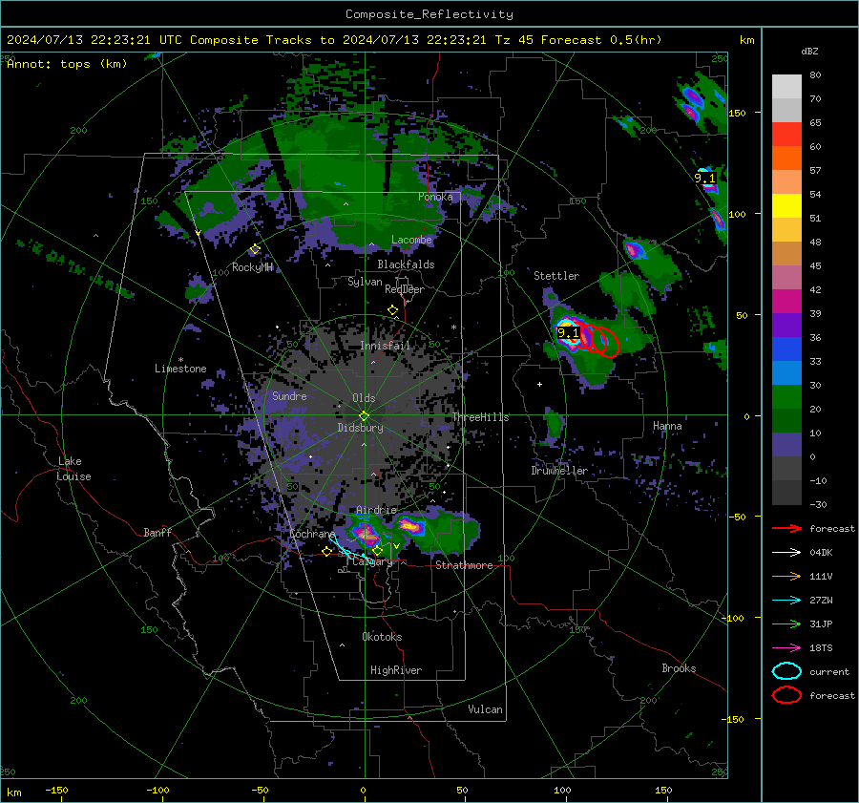Select the blue 33-36 dBZ color swatch
This screenshot has width=859, height=803.
(786, 349)
